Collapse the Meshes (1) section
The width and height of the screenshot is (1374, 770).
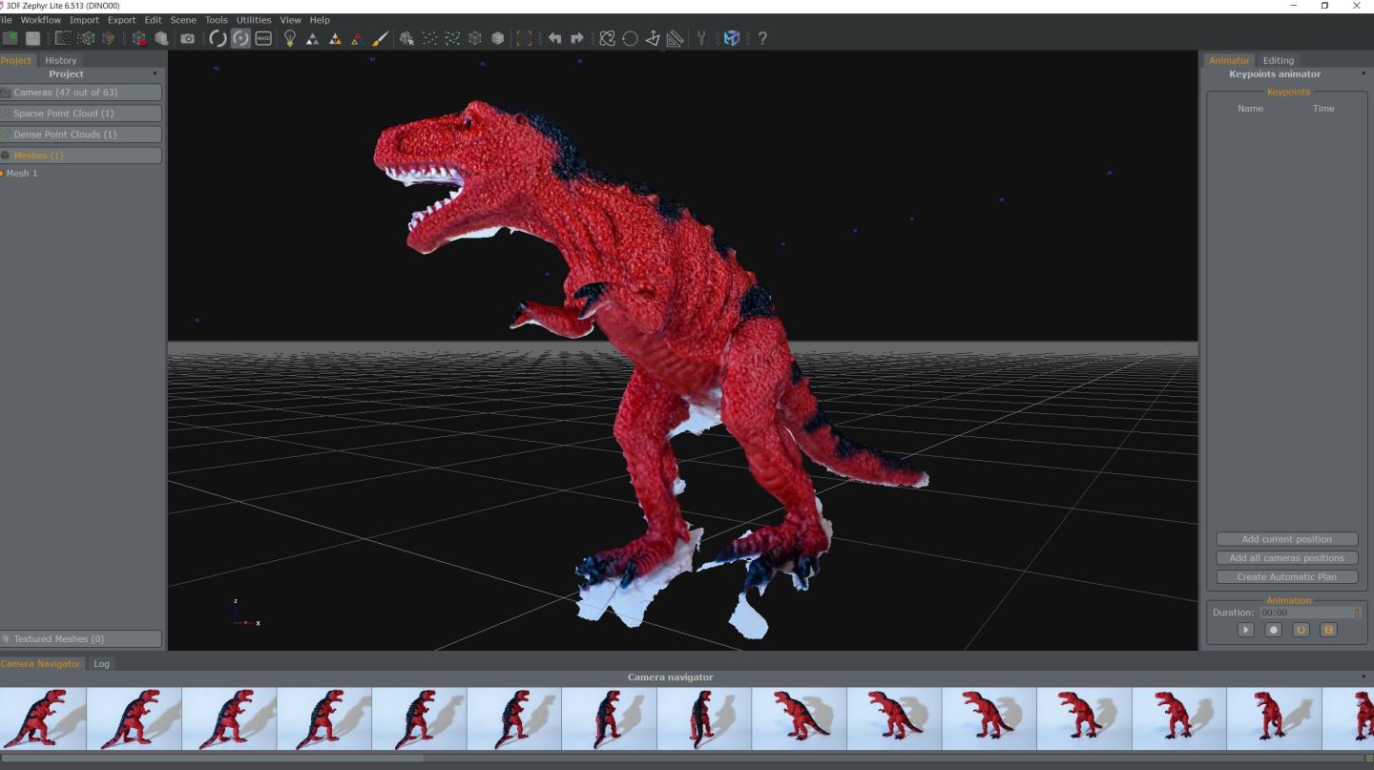pyautogui.click(x=81, y=156)
